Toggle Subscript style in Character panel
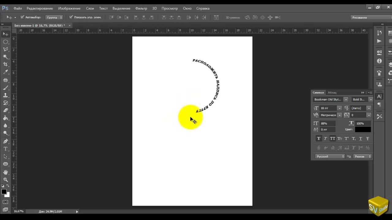392x220 pixels. 354,138
